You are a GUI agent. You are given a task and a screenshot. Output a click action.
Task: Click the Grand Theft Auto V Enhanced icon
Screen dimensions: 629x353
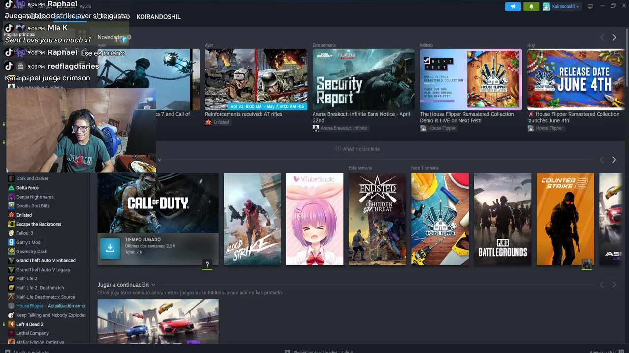coord(11,260)
